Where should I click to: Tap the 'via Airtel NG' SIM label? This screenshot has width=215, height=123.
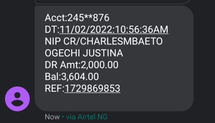coord(87,117)
